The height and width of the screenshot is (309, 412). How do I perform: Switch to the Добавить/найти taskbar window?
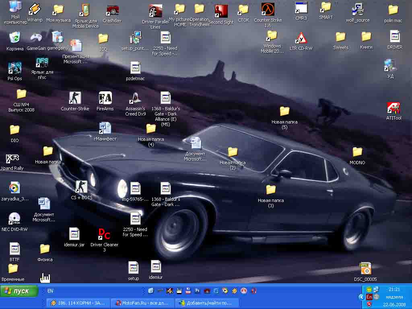pyautogui.click(x=207, y=303)
